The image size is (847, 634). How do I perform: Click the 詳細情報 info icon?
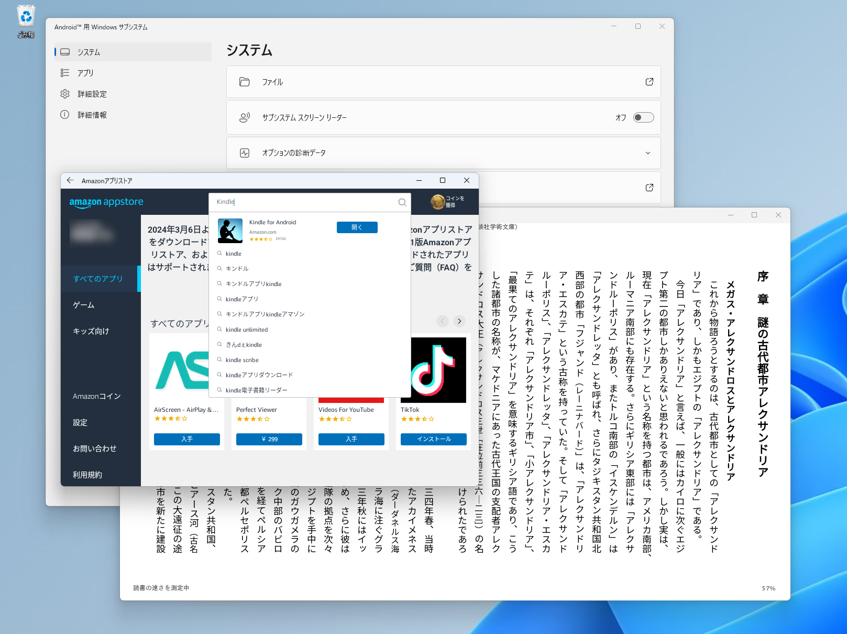65,115
